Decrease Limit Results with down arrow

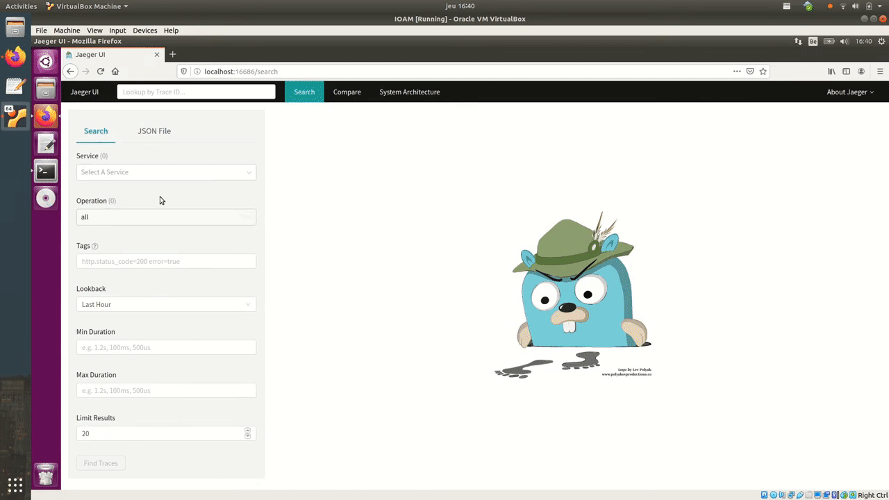[x=248, y=436]
